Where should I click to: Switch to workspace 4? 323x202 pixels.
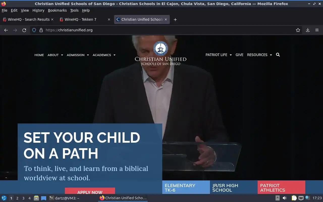(29, 198)
